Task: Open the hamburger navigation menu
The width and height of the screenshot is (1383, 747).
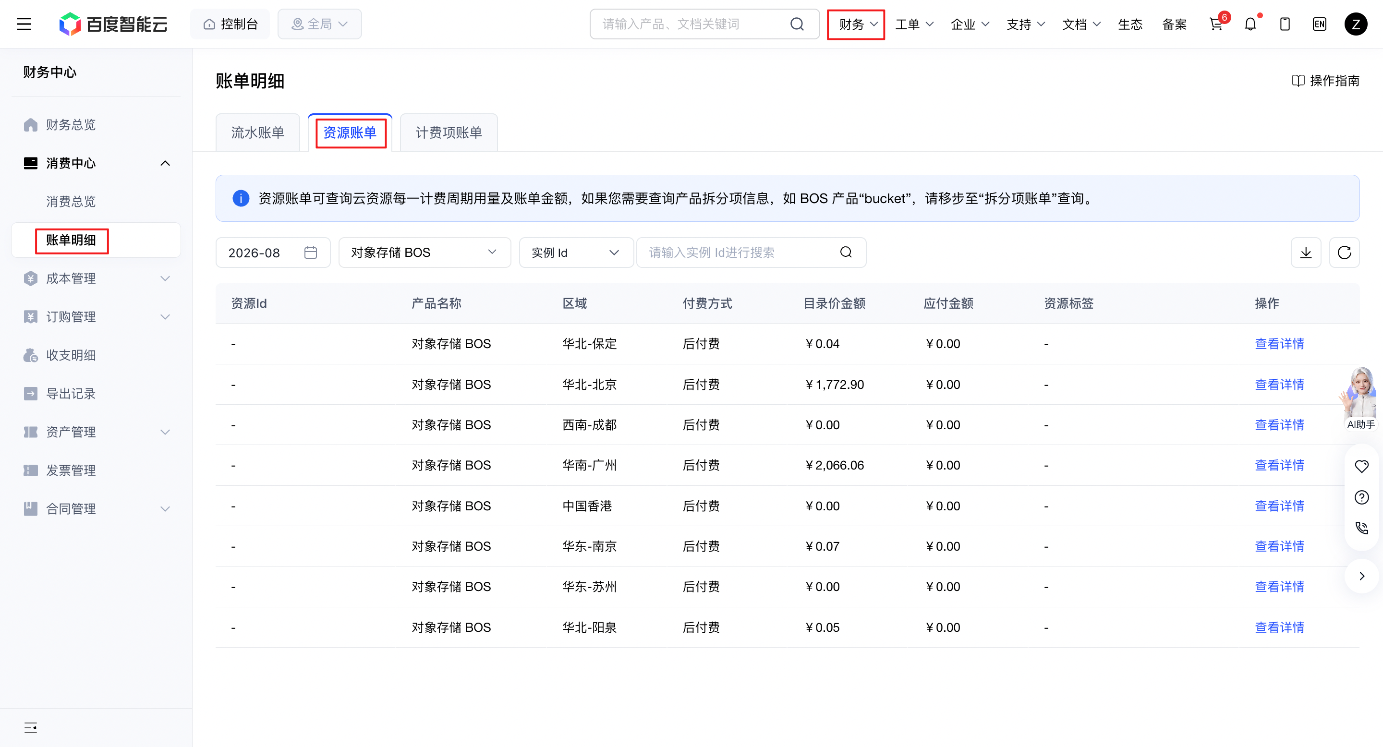Action: 24,24
